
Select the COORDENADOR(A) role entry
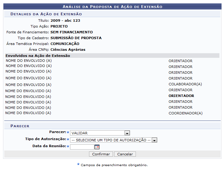click(x=185, y=113)
